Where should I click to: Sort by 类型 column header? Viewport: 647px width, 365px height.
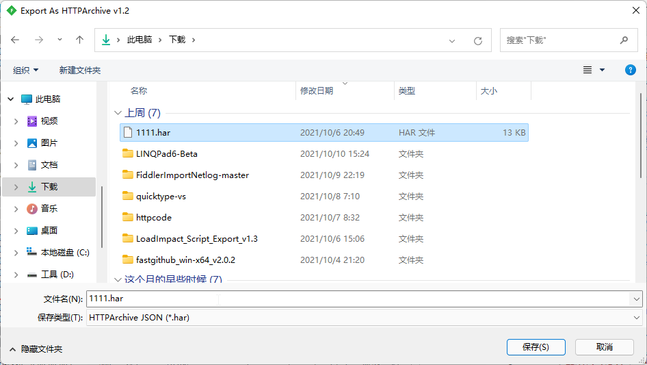(407, 91)
